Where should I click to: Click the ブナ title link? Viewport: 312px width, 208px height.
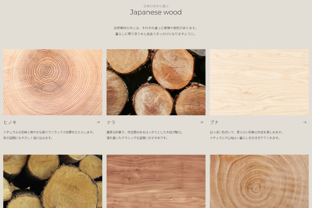tap(214, 122)
